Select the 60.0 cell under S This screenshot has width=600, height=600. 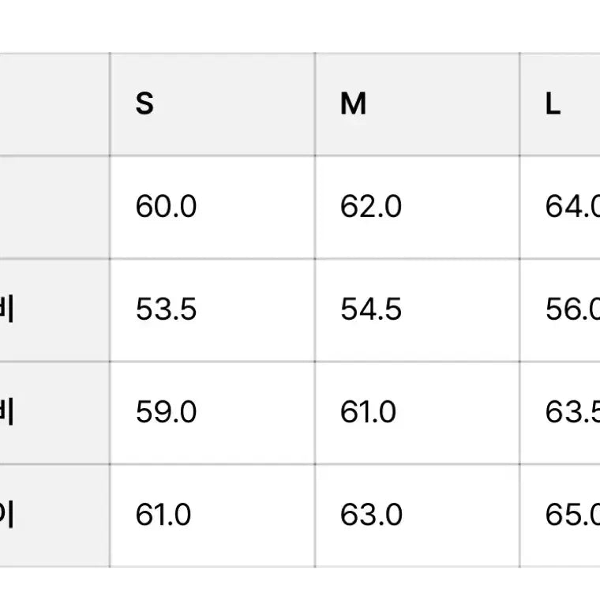point(212,207)
